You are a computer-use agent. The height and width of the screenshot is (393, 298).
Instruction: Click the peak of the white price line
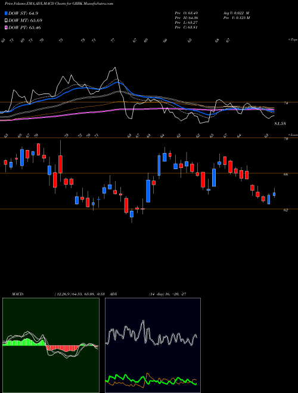115,67
